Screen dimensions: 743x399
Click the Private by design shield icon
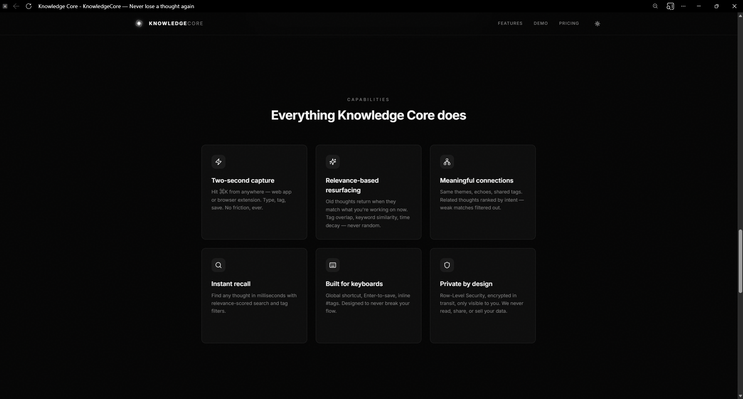[x=447, y=265]
